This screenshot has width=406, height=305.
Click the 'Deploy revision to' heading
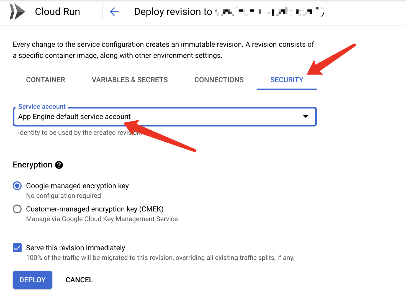click(x=173, y=12)
